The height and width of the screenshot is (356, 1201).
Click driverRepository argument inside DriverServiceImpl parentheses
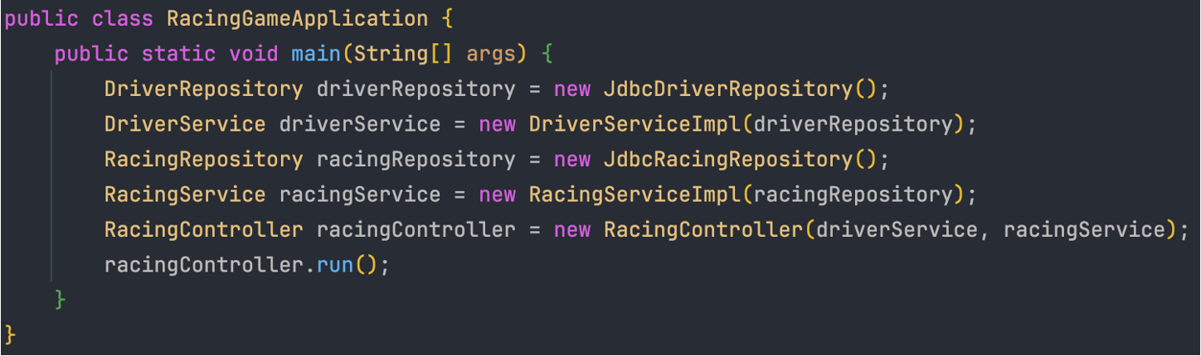(x=853, y=125)
